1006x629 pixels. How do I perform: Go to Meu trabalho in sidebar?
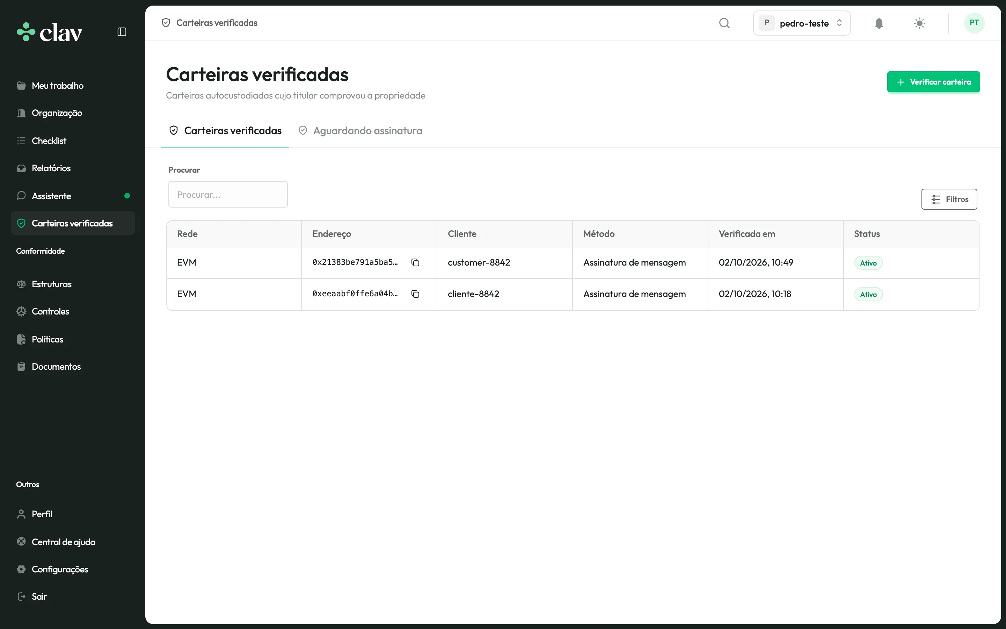[73, 86]
